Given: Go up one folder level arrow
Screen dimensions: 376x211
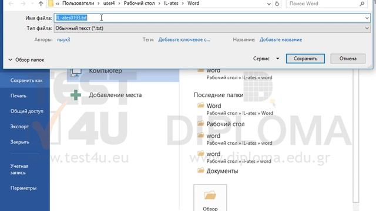Looking at the screenshot, I should pos(41,4).
